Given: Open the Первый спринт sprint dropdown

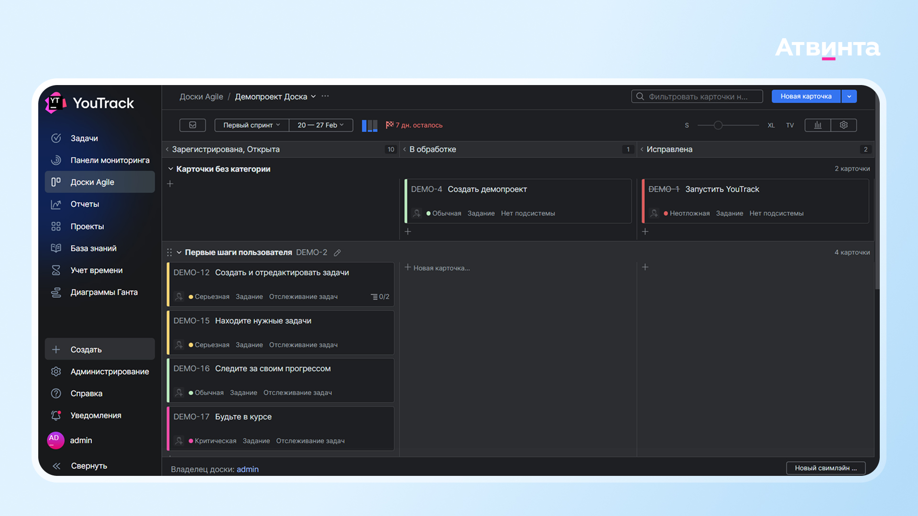Looking at the screenshot, I should click(x=251, y=125).
